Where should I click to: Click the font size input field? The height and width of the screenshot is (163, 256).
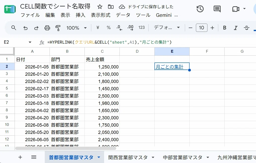[x=201, y=28]
